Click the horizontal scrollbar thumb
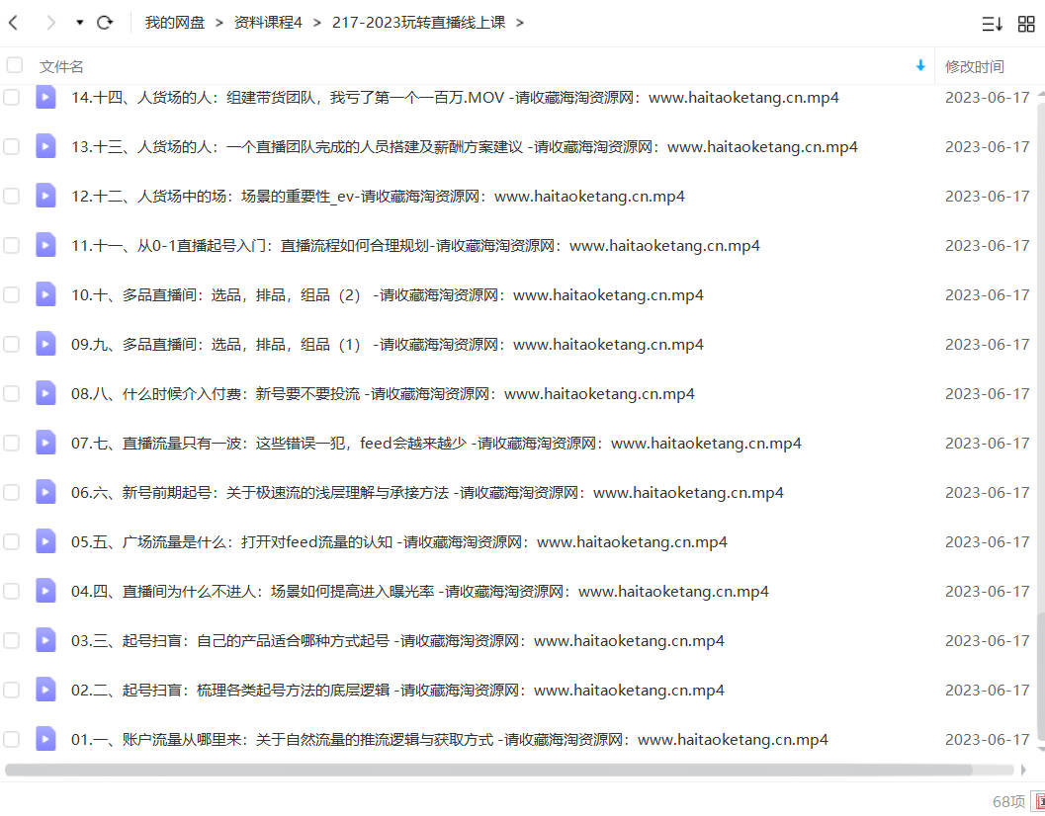1045x816 pixels. (x=488, y=770)
